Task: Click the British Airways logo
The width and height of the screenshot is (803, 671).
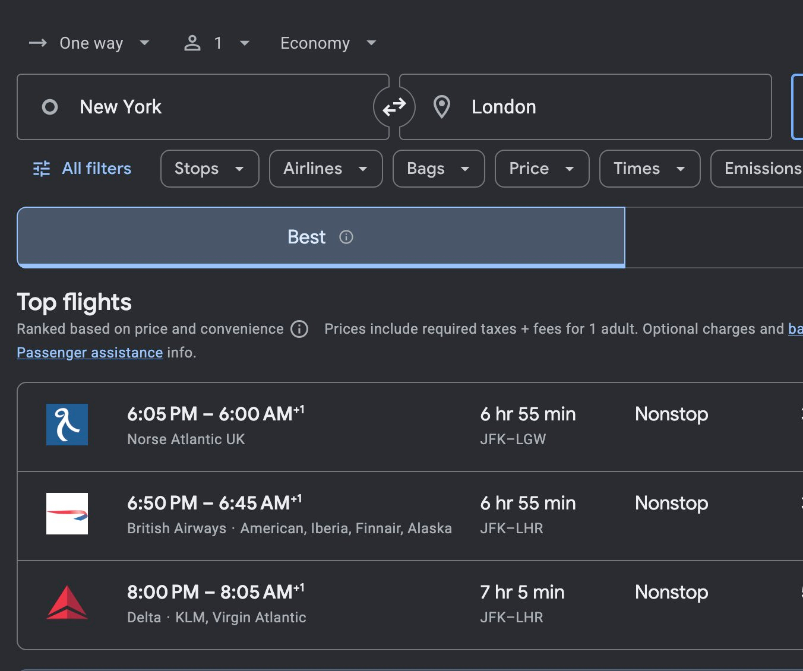Action: tap(67, 514)
